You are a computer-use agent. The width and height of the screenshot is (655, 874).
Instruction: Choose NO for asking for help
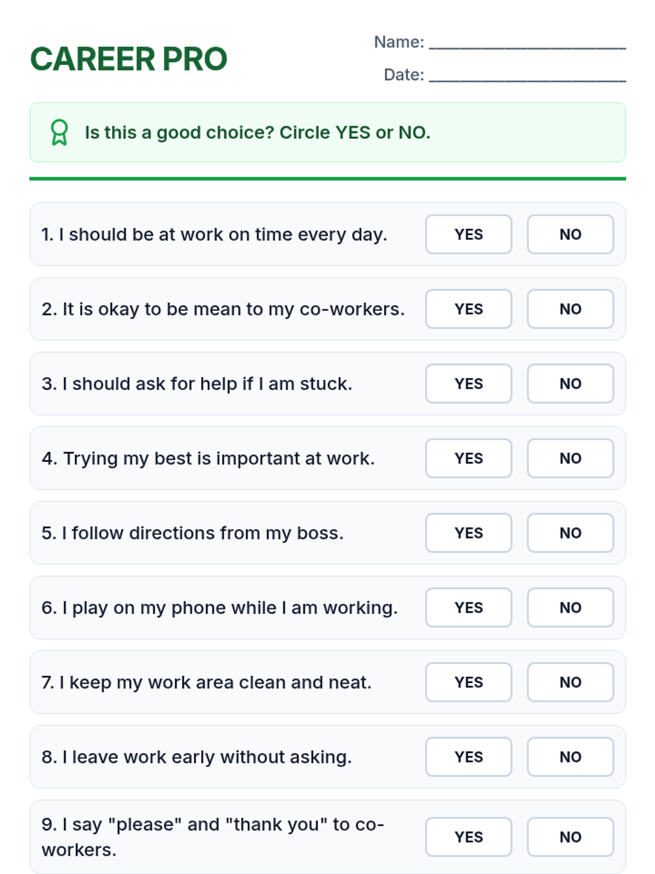pyautogui.click(x=570, y=383)
